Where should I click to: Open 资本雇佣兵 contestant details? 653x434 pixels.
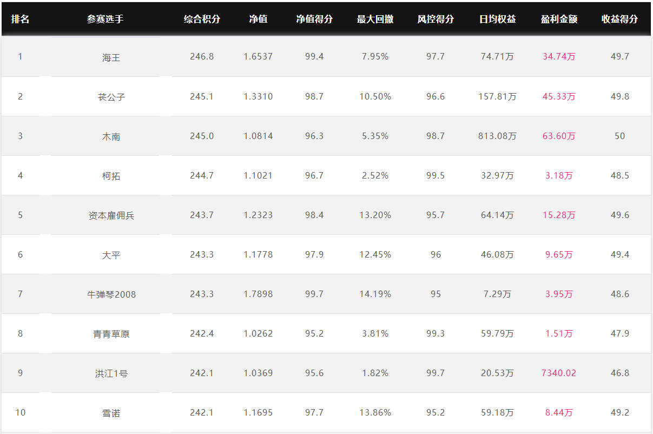coord(111,215)
